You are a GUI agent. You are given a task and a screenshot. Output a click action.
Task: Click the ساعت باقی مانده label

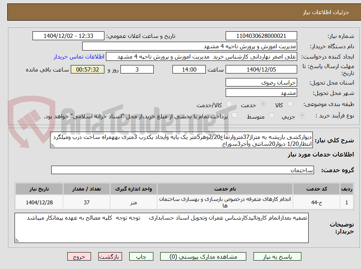47,70
